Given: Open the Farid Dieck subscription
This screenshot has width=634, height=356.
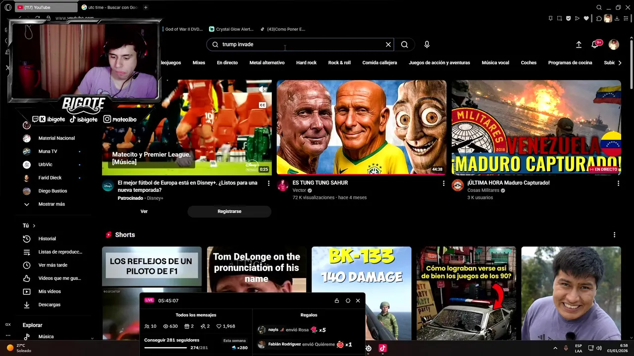Looking at the screenshot, I should coord(50,178).
